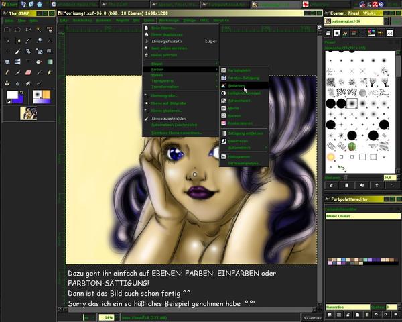Switch to the Irfanview taskbar button

[x=325, y=5]
